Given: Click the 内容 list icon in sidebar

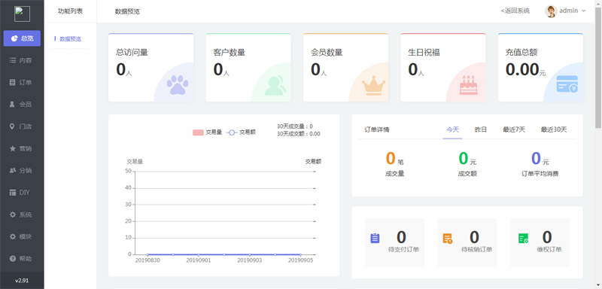Looking at the screenshot, I should (13, 61).
